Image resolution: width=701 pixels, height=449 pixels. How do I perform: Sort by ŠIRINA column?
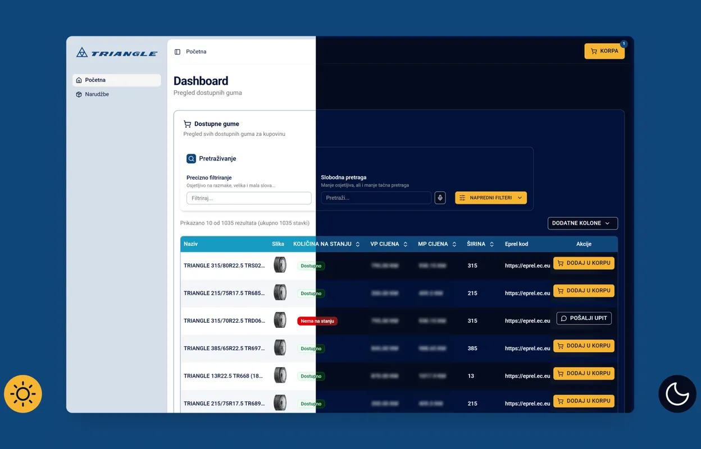(x=480, y=244)
